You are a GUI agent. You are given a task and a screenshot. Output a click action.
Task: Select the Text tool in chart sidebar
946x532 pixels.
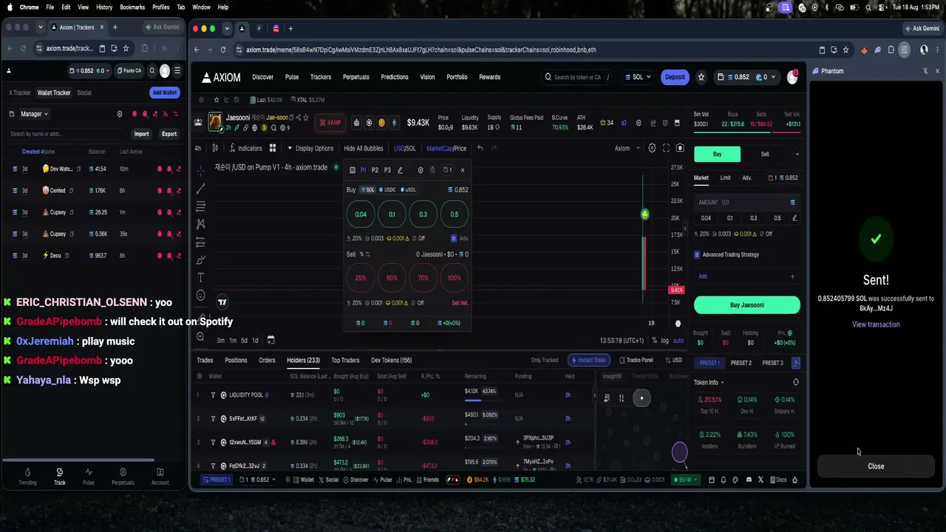(x=200, y=278)
